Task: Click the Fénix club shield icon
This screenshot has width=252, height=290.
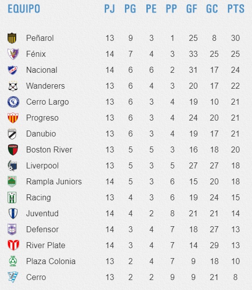Action: (x=13, y=54)
